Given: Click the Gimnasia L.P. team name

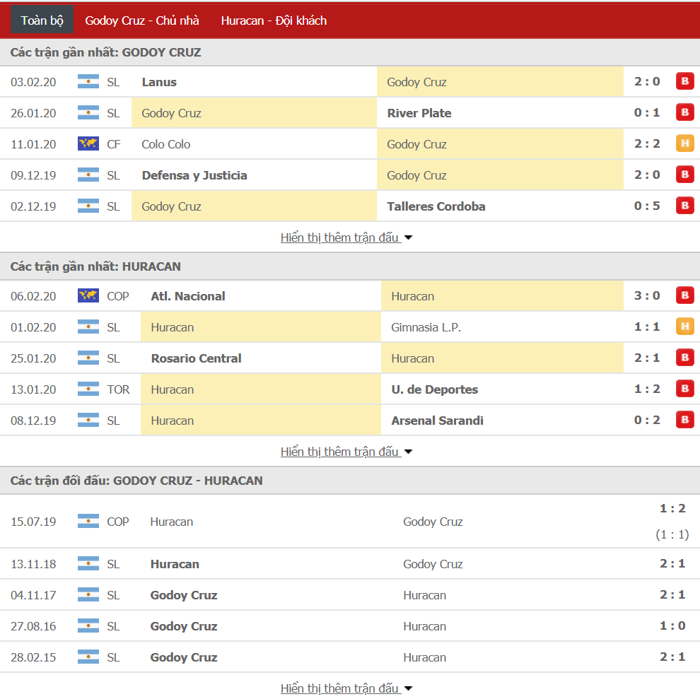Looking at the screenshot, I should (426, 328).
